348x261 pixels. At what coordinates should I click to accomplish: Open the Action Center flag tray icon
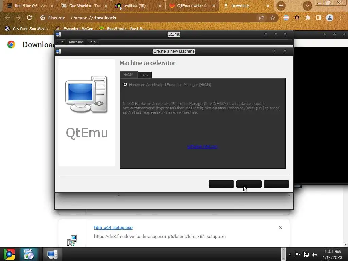point(298,254)
